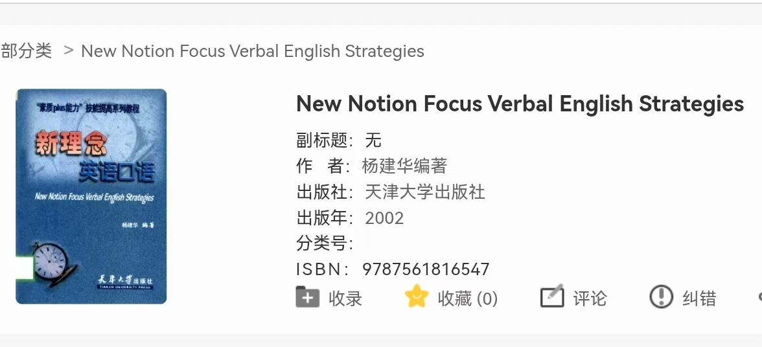Screen dimensions: 762x347
Task: Click the cut-off icon right of 纠错
Action: [x=759, y=297]
